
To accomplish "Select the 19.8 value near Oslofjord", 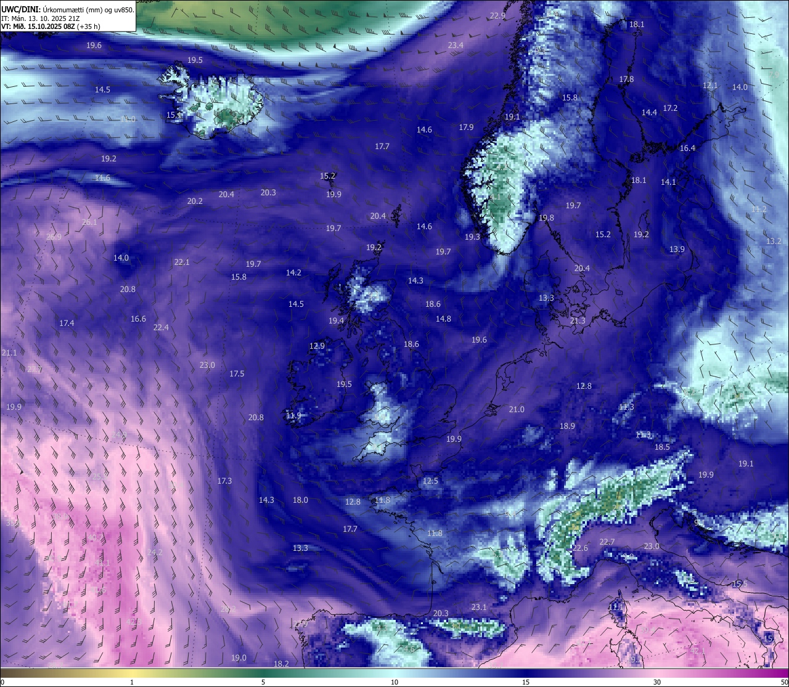I will coord(546,217).
